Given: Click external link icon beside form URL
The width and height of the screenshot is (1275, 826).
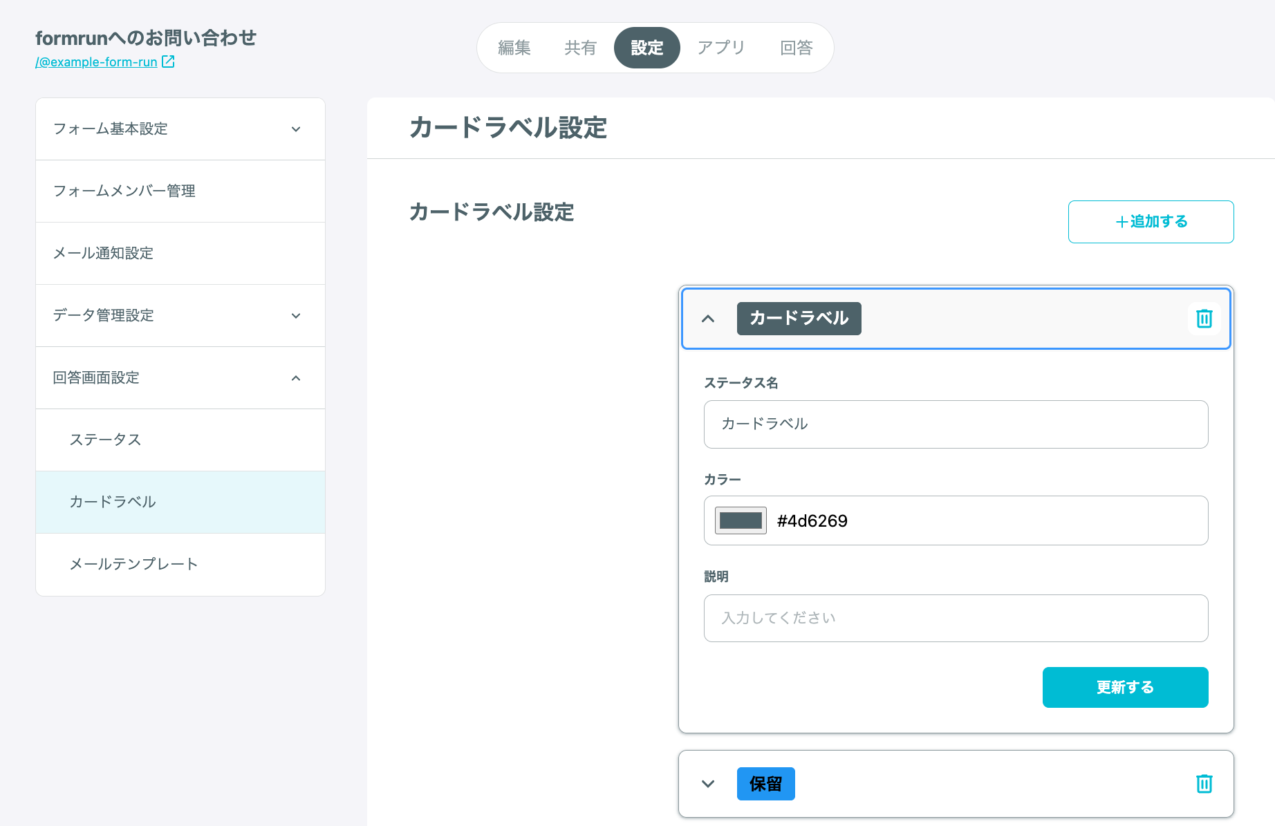Looking at the screenshot, I should [x=168, y=62].
